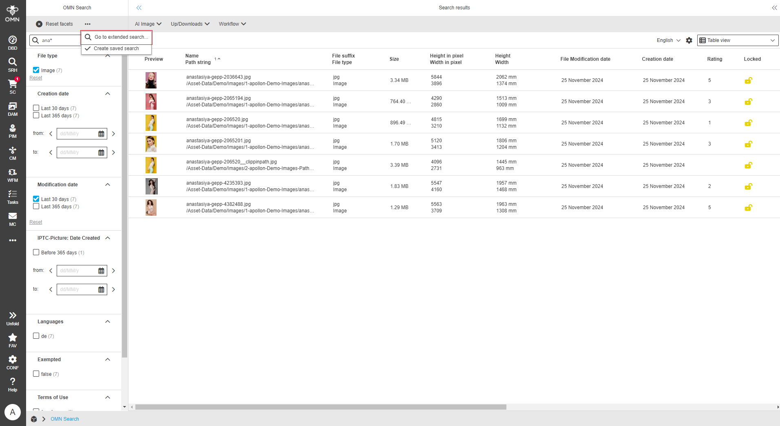Open the English language dropdown
The image size is (780, 426).
pyautogui.click(x=667, y=40)
